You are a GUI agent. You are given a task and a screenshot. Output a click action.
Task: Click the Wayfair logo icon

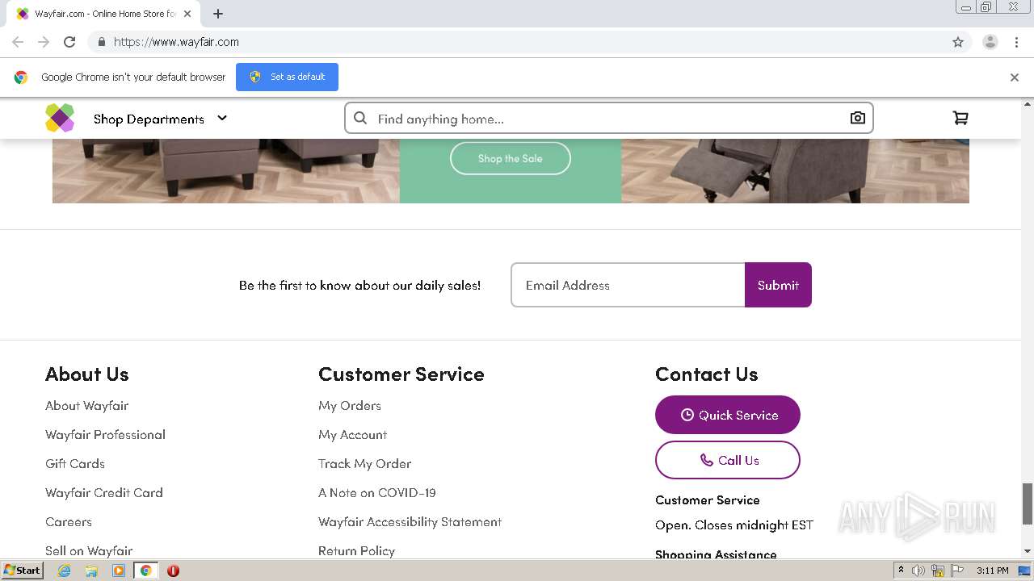(60, 118)
